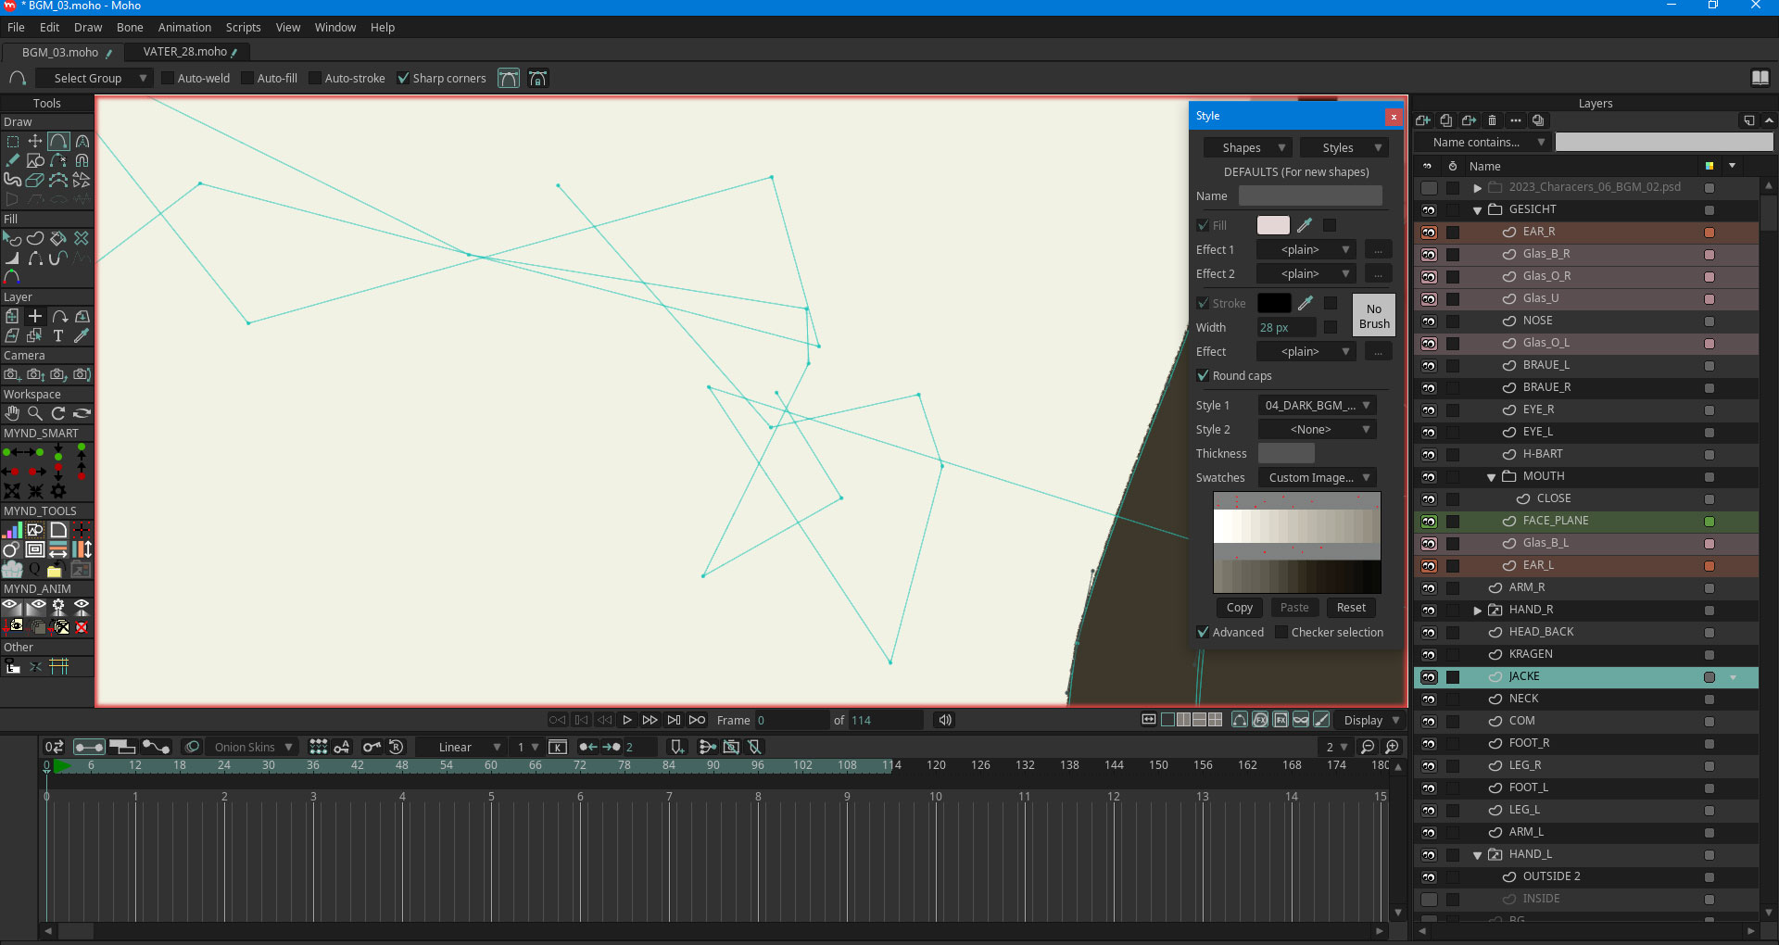Disable Sharp corners checkbox
1779x945 pixels.
tap(403, 78)
